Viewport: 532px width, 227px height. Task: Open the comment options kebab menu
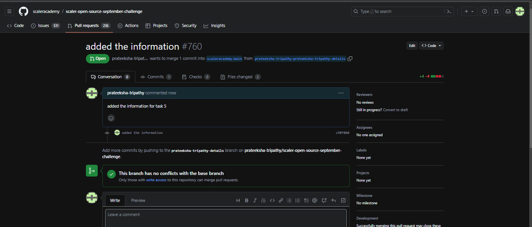(341, 93)
